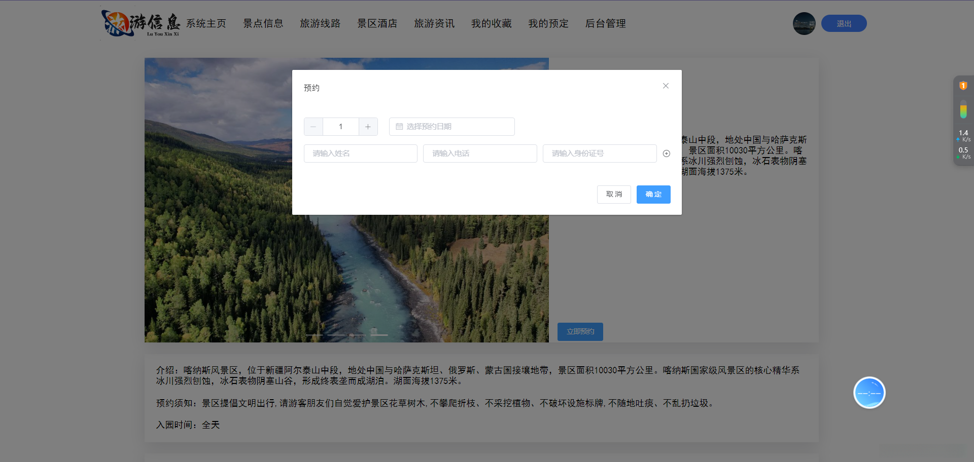Open 旅游资讯 navigation item
Screen dimensions: 974x462
click(434, 23)
